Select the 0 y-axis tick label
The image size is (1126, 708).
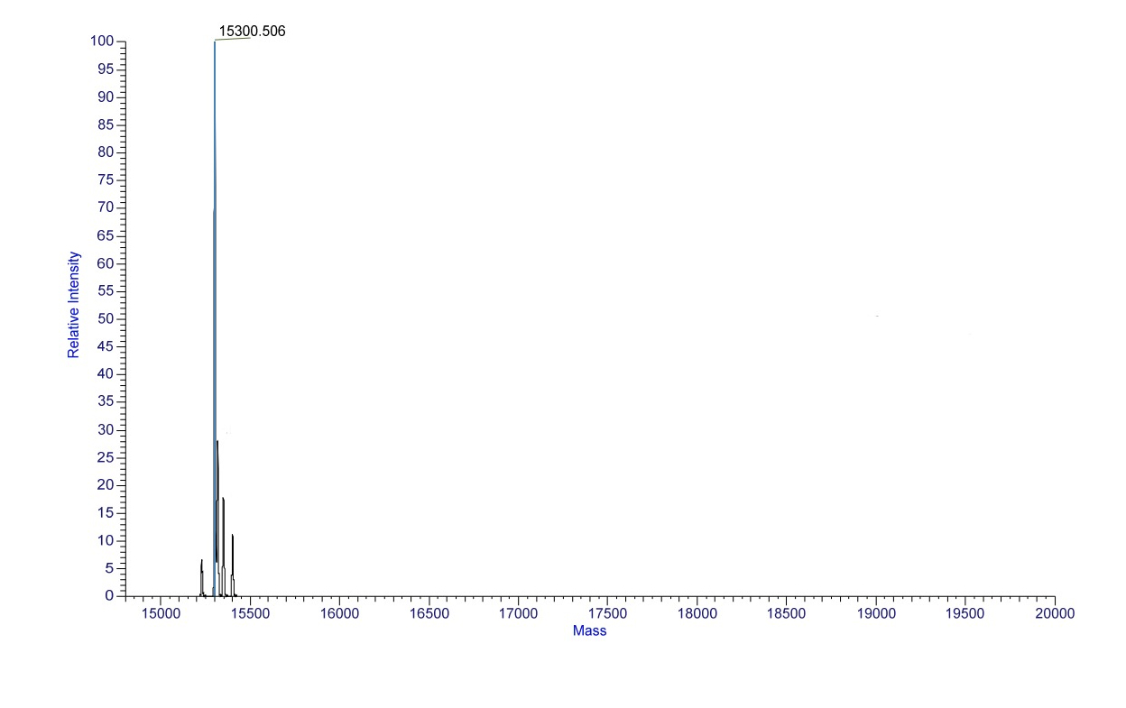coord(109,595)
